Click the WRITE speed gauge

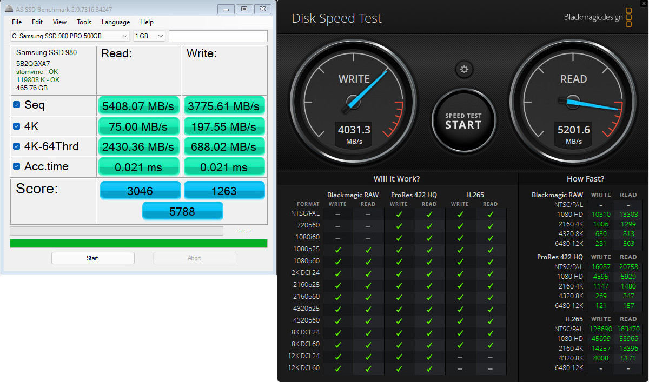[x=354, y=102]
